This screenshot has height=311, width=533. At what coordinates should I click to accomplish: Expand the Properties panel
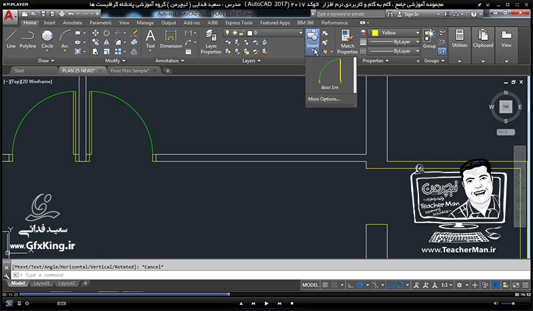point(375,61)
